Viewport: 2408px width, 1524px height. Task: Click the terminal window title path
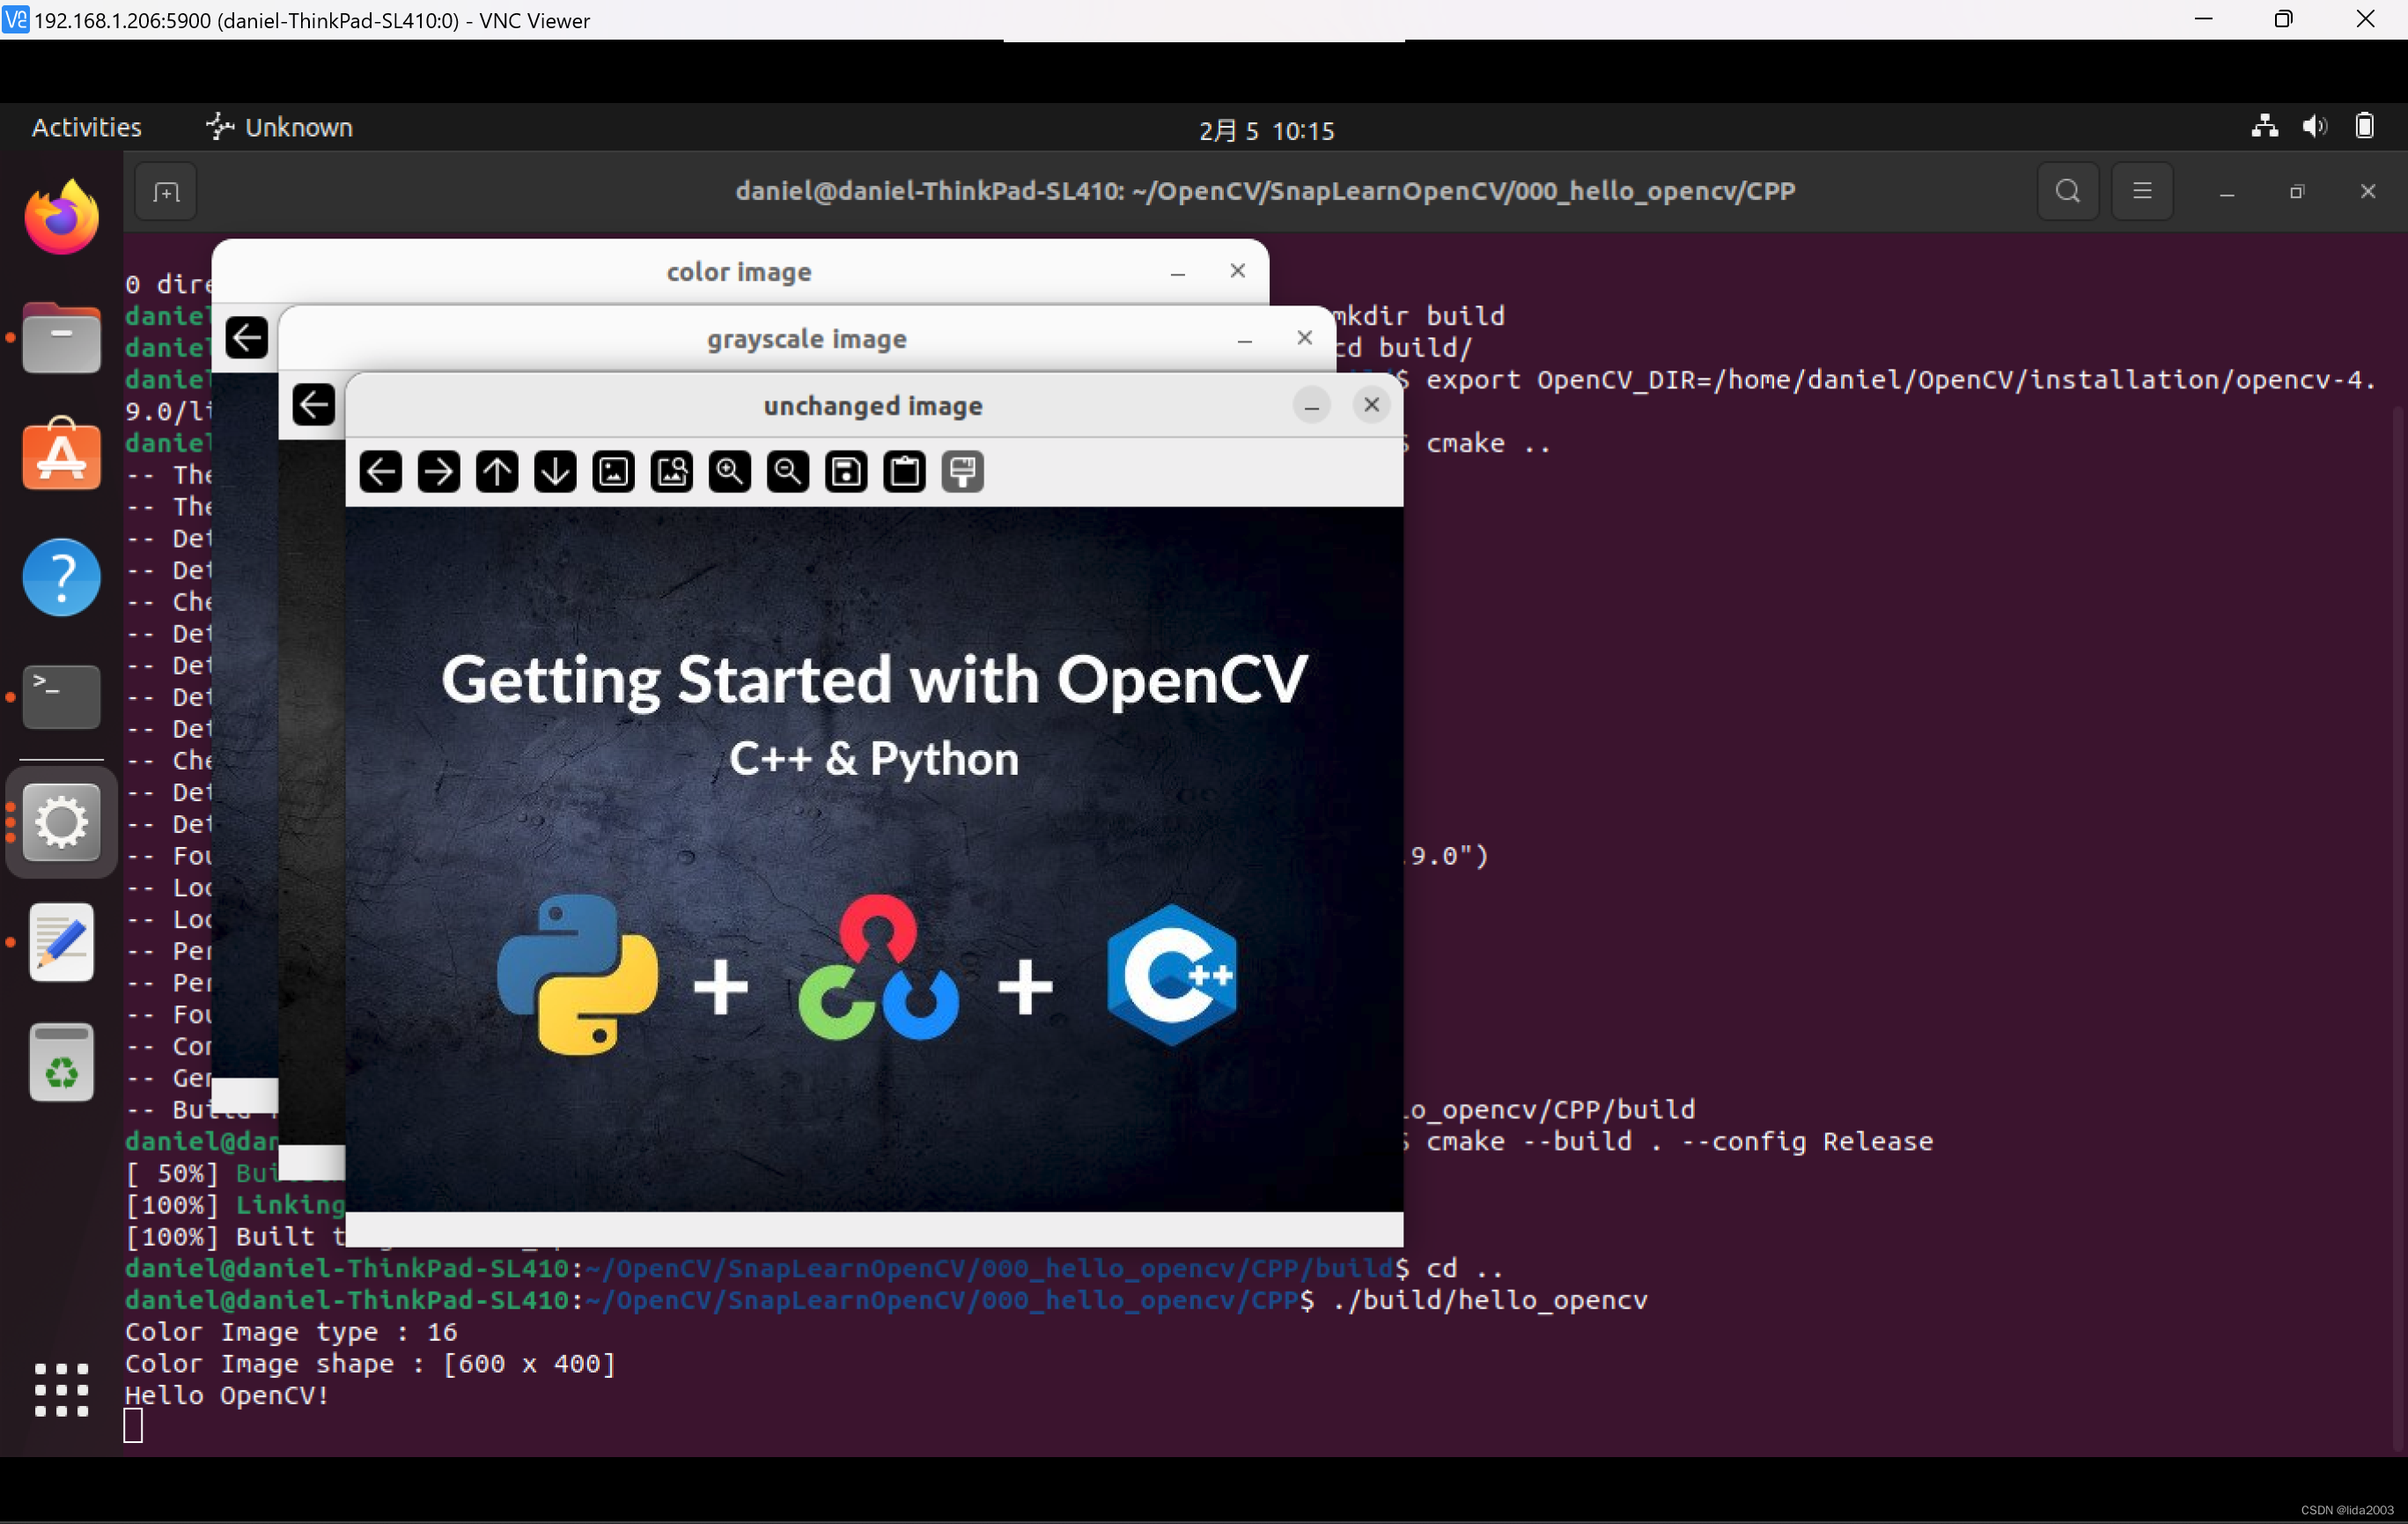point(1265,191)
